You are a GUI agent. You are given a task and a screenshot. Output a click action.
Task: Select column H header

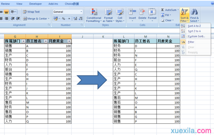pos(37,37)
